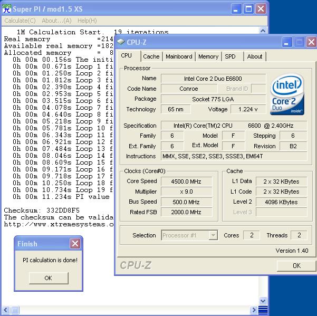Click the Level 2 value 4096 KBytes
The width and height of the screenshot is (317, 316).
(x=282, y=202)
